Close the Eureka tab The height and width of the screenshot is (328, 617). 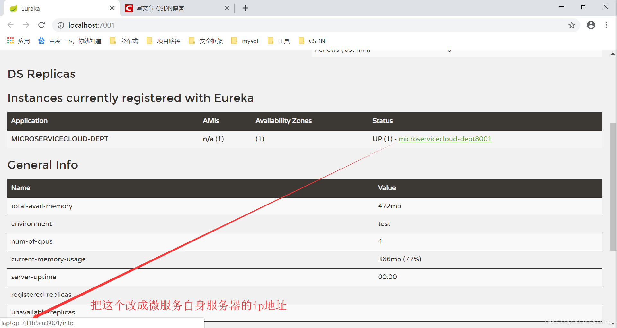coord(112,8)
